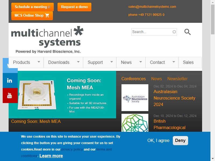Click the Coming Soon: Mesh MEA caption link
This screenshot has height=161, width=215.
pyautogui.click(x=36, y=122)
